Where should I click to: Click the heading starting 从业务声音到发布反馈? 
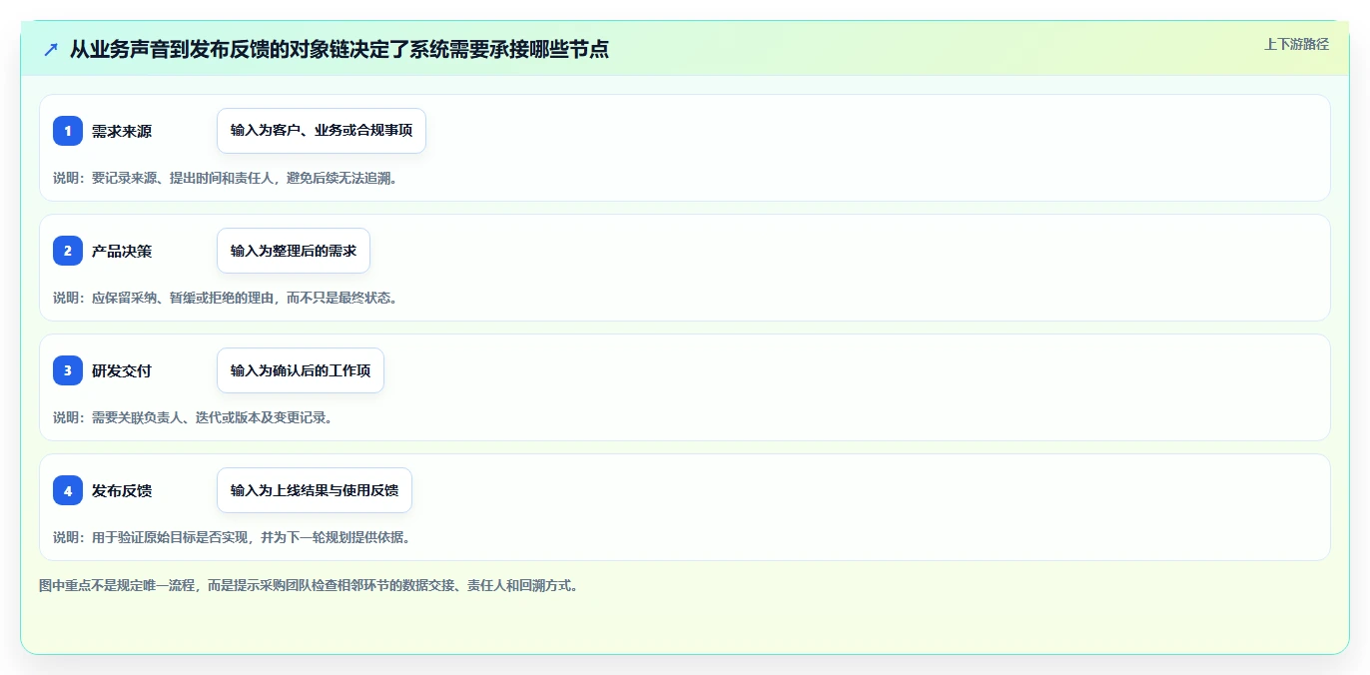[340, 49]
